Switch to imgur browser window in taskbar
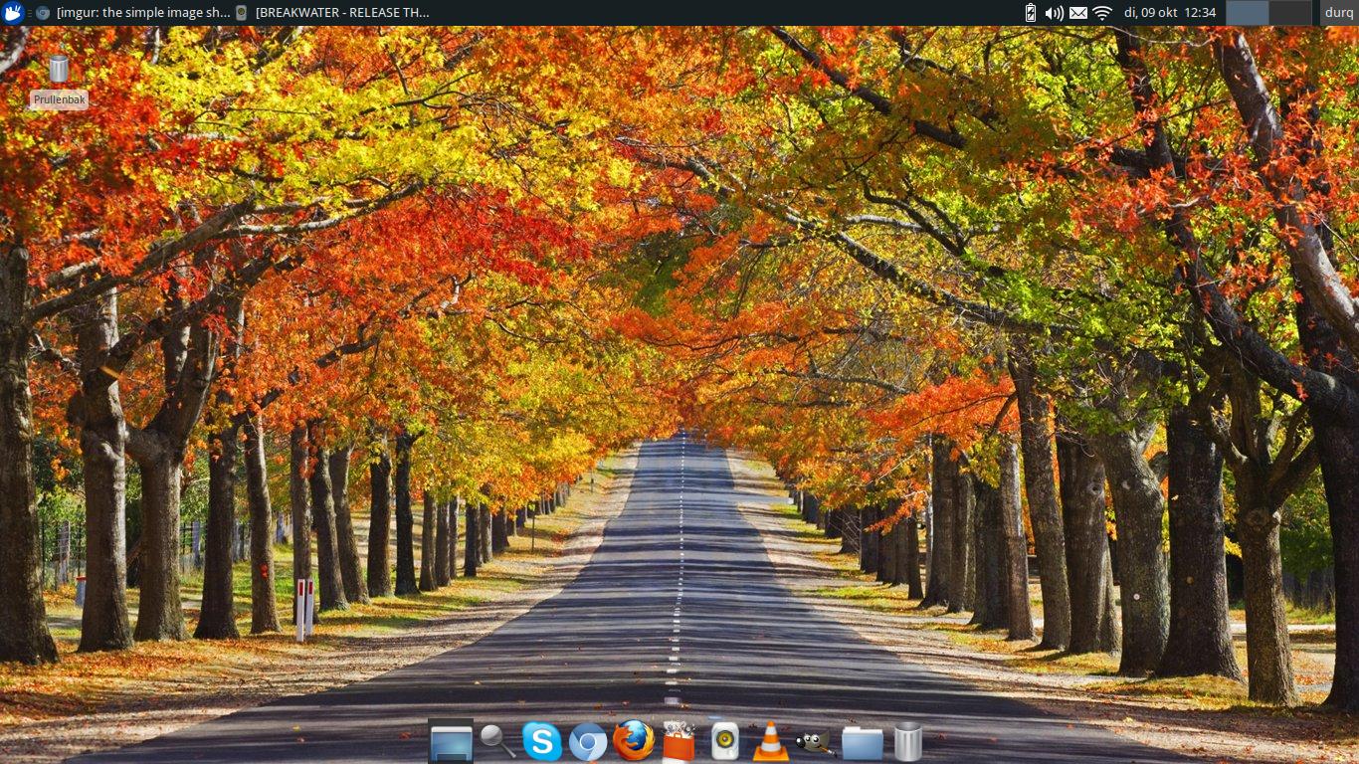 pos(131,13)
